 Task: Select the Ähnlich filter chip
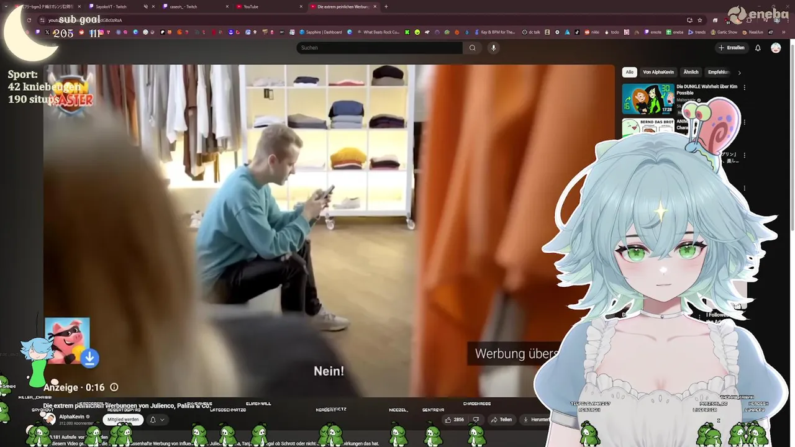pos(691,72)
